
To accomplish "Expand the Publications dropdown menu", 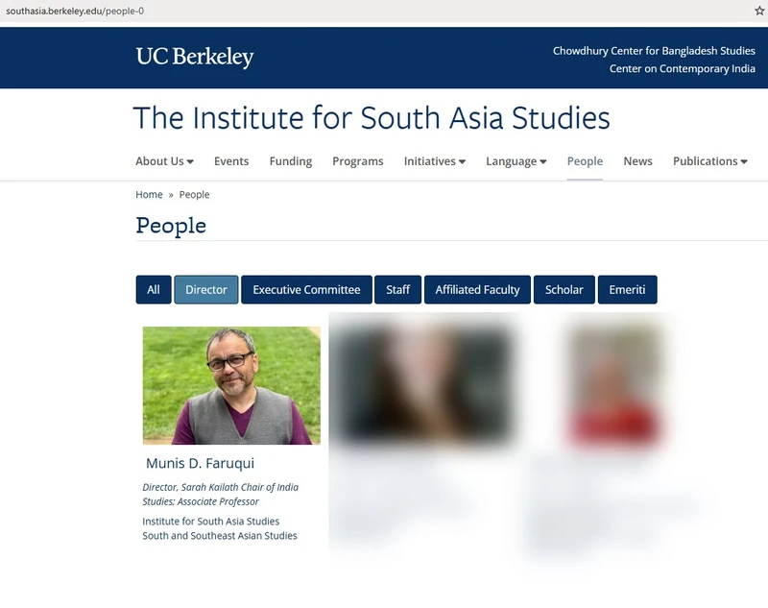I will point(709,161).
